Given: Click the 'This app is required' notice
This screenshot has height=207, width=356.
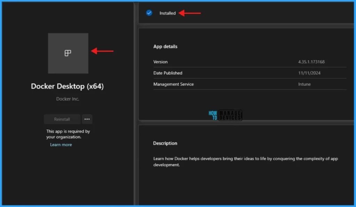Looking at the screenshot, I should pyautogui.click(x=68, y=134).
